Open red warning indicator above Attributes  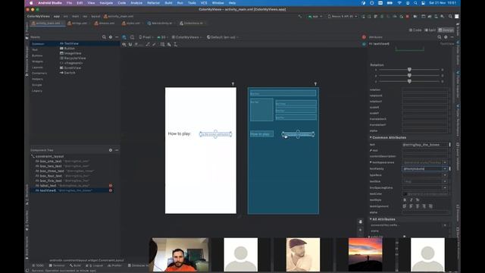pyautogui.click(x=364, y=37)
